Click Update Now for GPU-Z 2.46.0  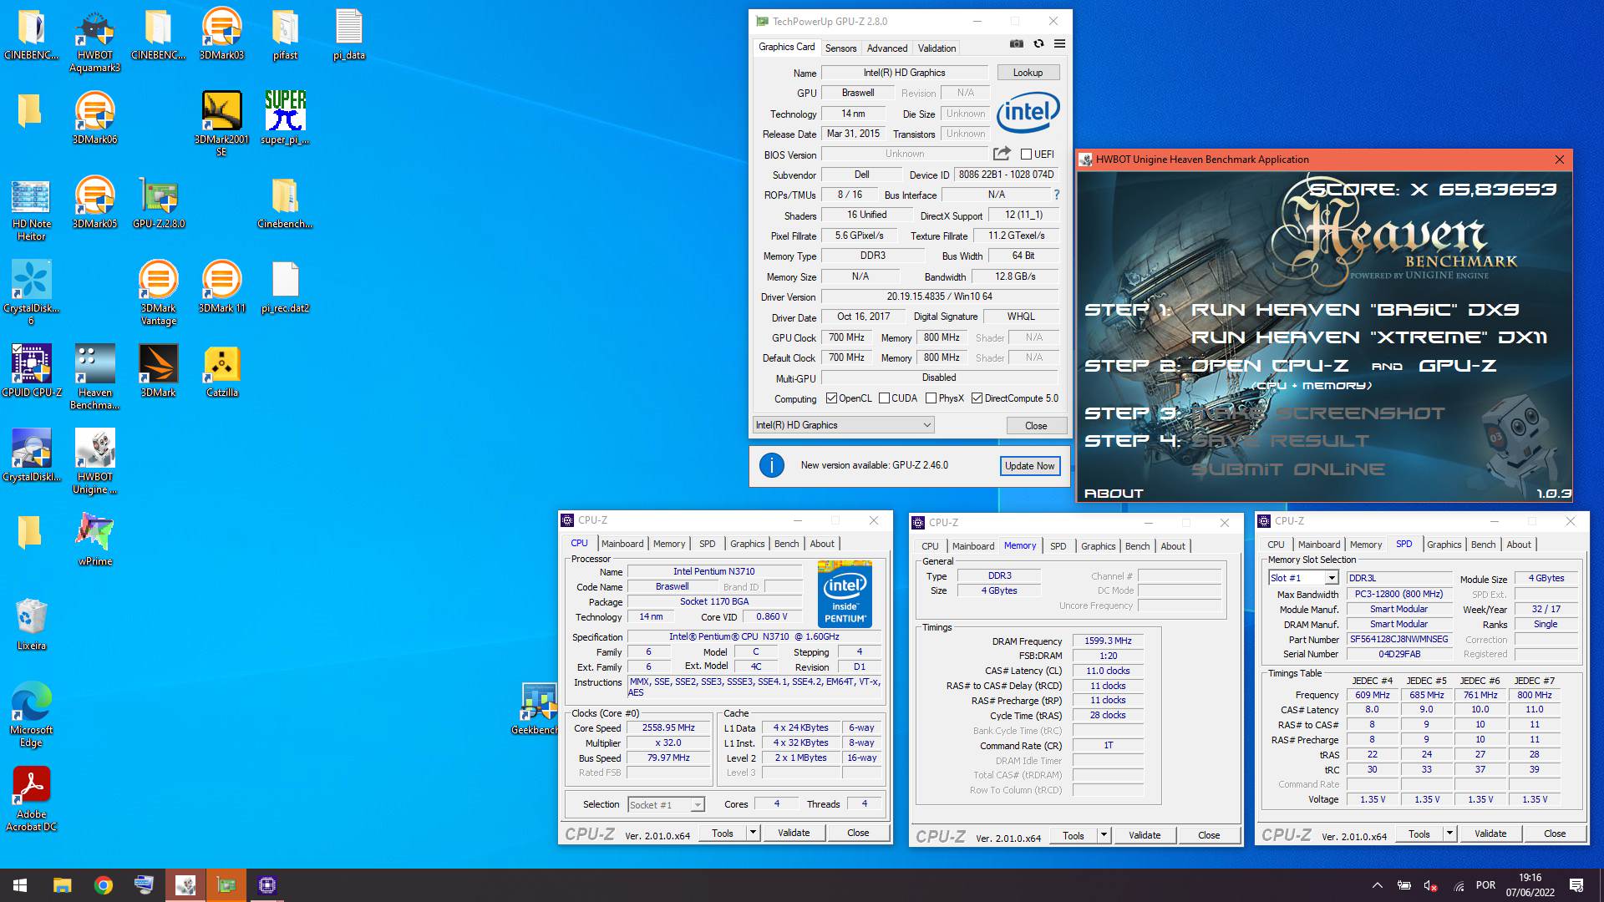pos(1029,466)
